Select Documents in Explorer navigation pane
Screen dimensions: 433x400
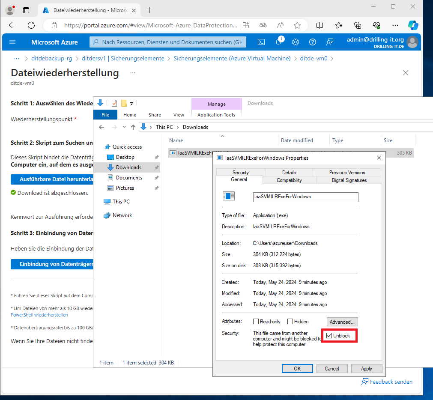pyautogui.click(x=129, y=177)
